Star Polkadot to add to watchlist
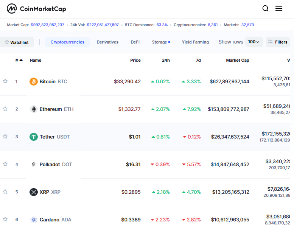Viewport: 294px width, 232px height. point(5,164)
